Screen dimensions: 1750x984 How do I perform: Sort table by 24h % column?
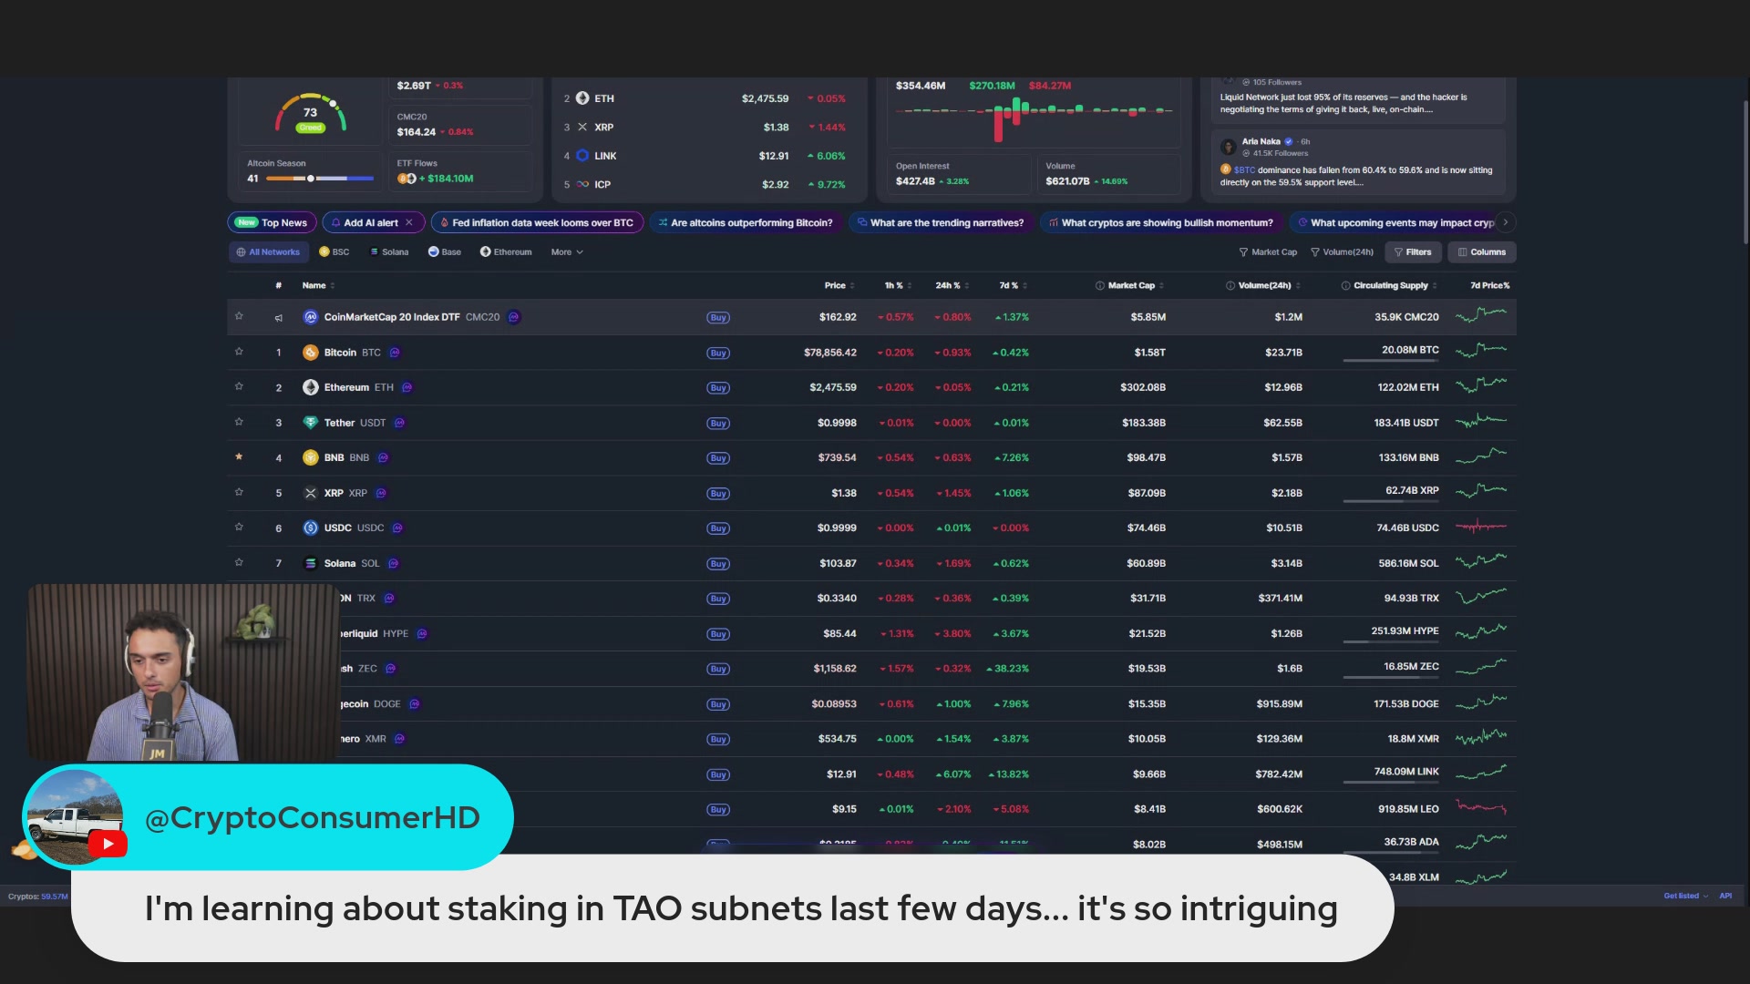tap(952, 285)
